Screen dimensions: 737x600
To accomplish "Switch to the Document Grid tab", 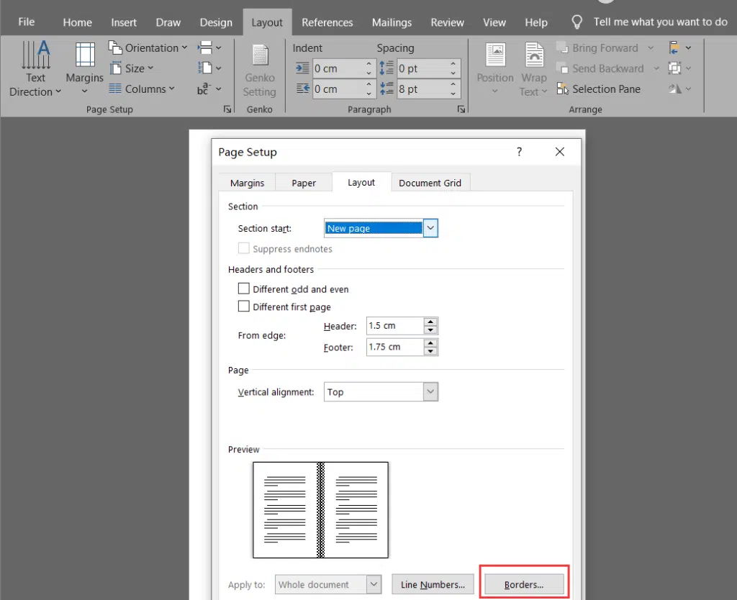I will pos(430,183).
